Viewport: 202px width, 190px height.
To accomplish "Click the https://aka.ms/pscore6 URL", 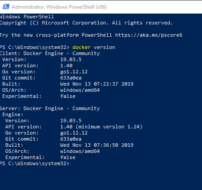I will (x=149, y=35).
